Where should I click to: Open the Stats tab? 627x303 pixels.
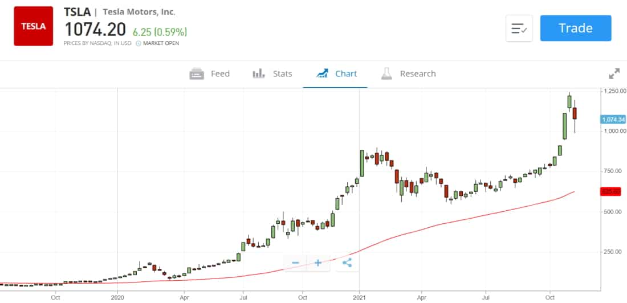pyautogui.click(x=272, y=74)
